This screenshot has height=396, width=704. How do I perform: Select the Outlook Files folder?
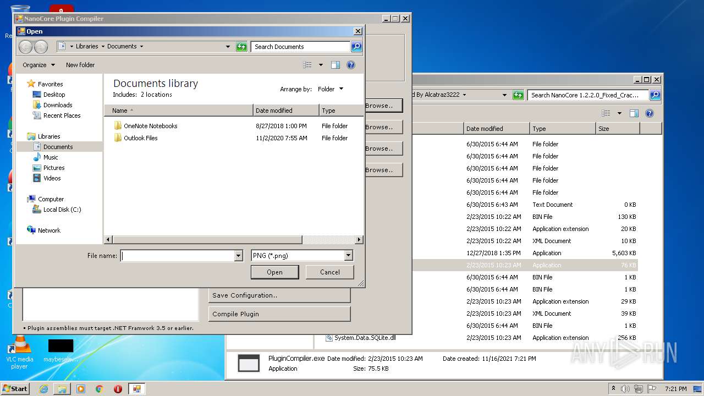(140, 138)
